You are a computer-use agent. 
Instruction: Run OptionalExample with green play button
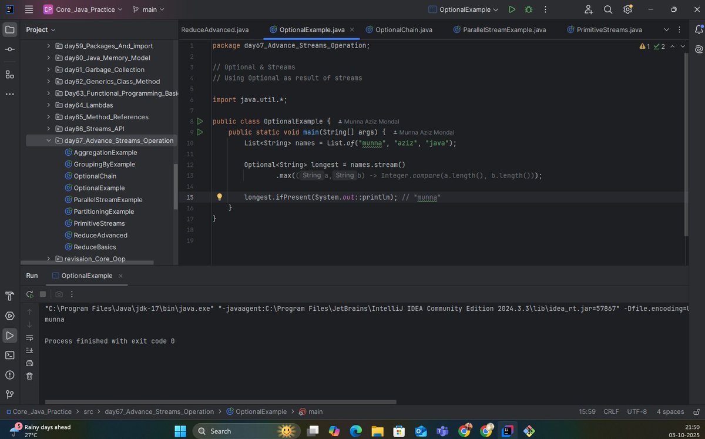pos(512,9)
